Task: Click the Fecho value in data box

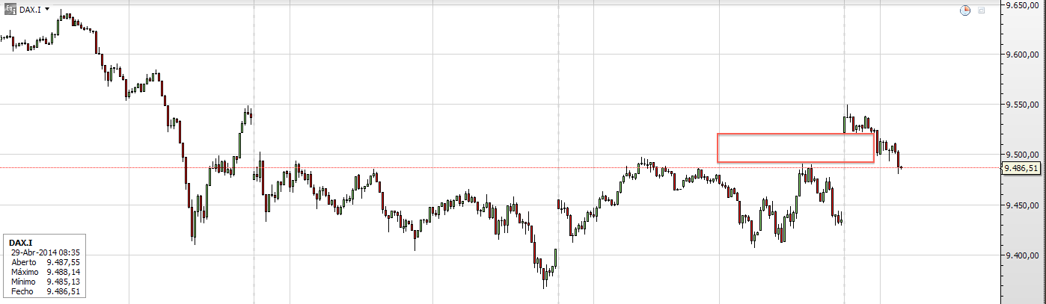Action: (x=63, y=291)
